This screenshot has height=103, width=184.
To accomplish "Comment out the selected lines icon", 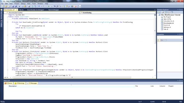I will coord(32,6).
